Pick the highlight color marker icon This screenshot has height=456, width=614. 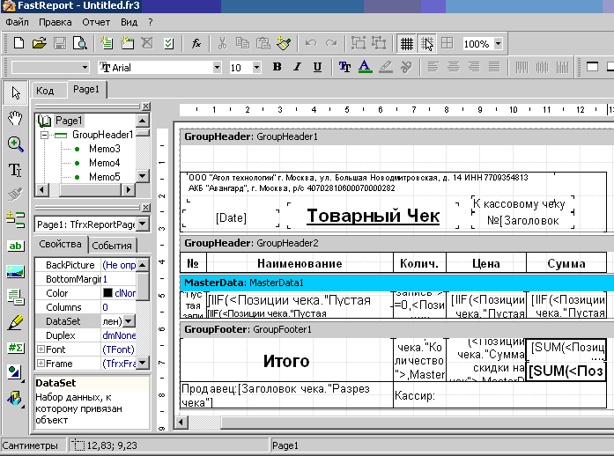click(x=386, y=67)
